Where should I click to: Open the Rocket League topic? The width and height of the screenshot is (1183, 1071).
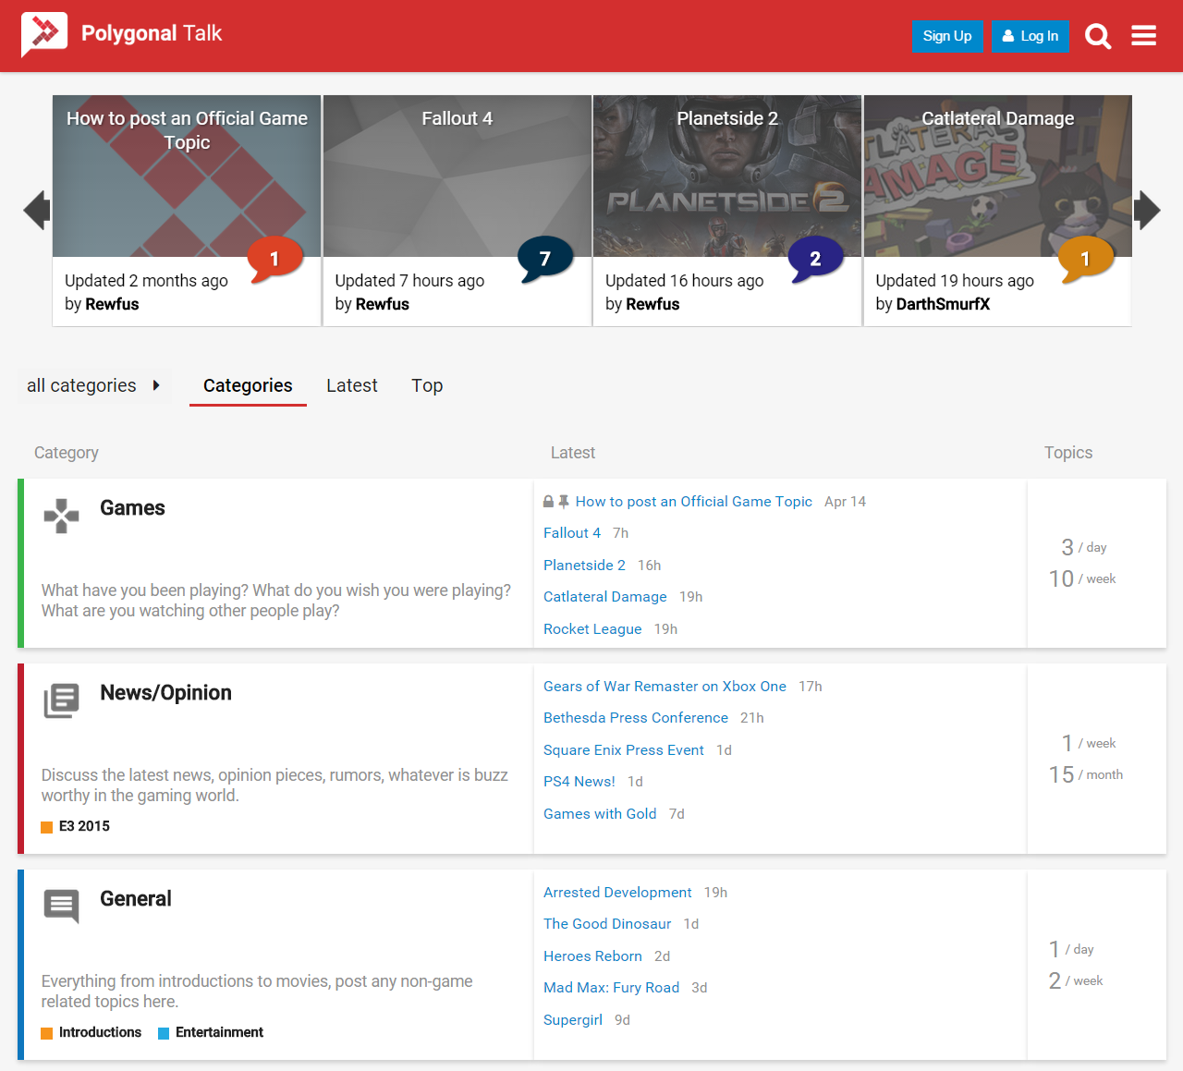click(592, 629)
